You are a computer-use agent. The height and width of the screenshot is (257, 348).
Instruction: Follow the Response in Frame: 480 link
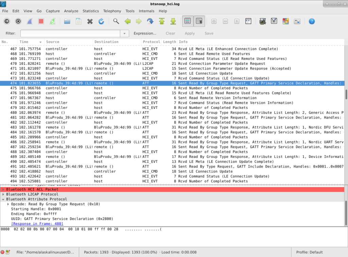click(37, 224)
